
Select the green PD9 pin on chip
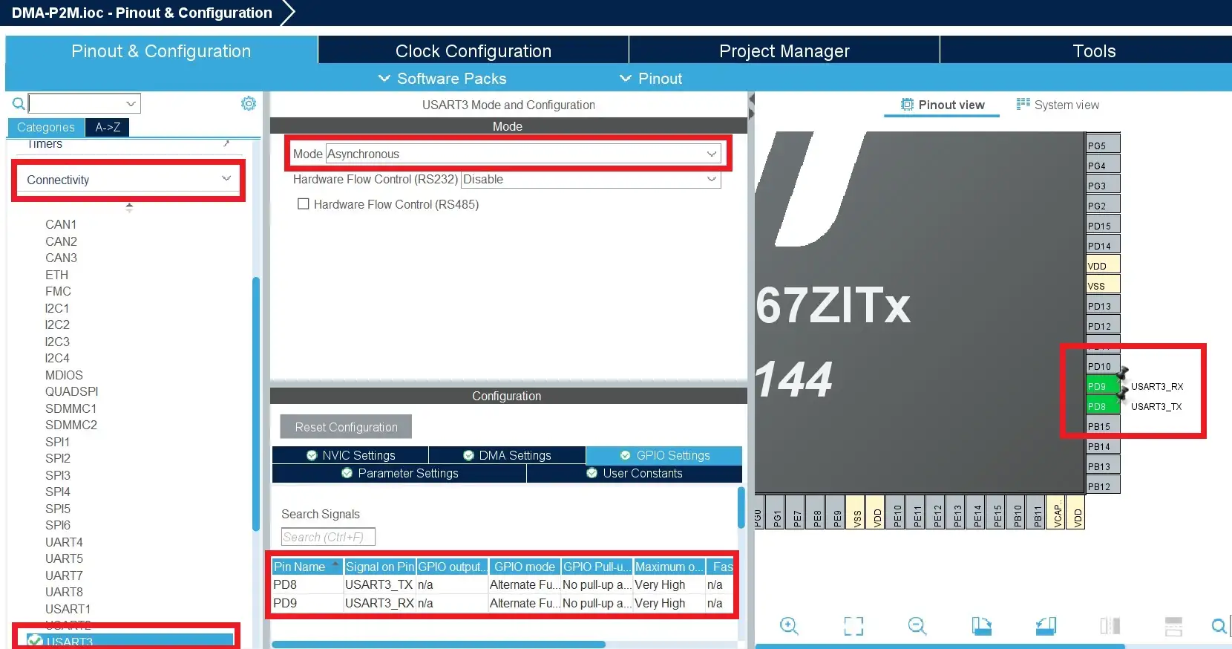1103,386
